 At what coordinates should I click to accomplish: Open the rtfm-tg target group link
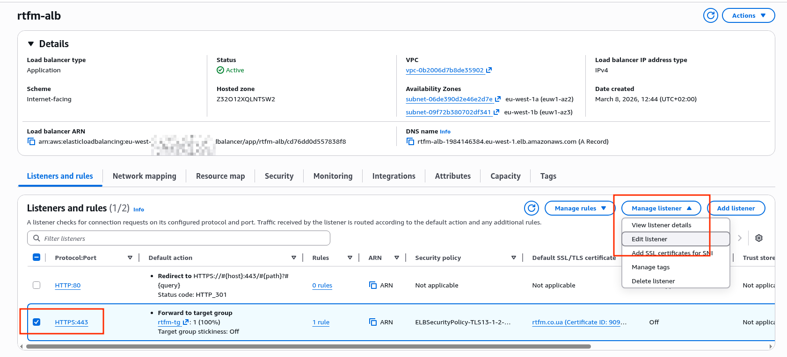tap(169, 322)
